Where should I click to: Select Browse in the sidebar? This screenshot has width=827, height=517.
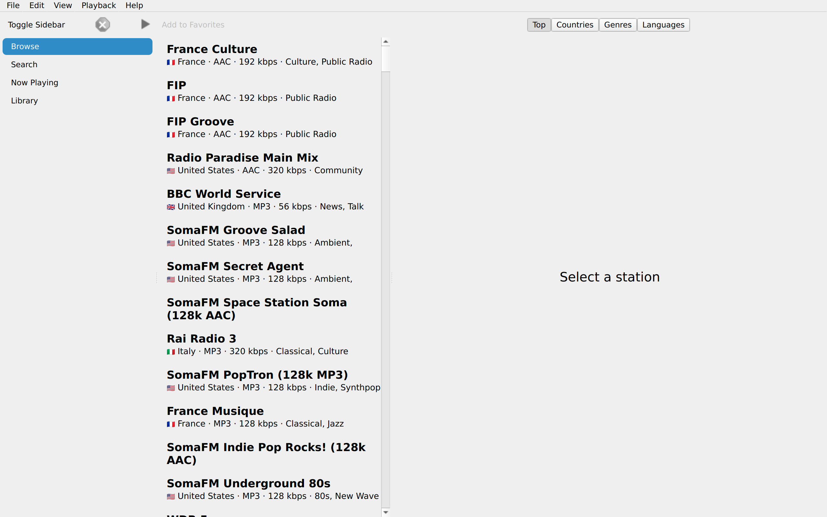pos(78,47)
